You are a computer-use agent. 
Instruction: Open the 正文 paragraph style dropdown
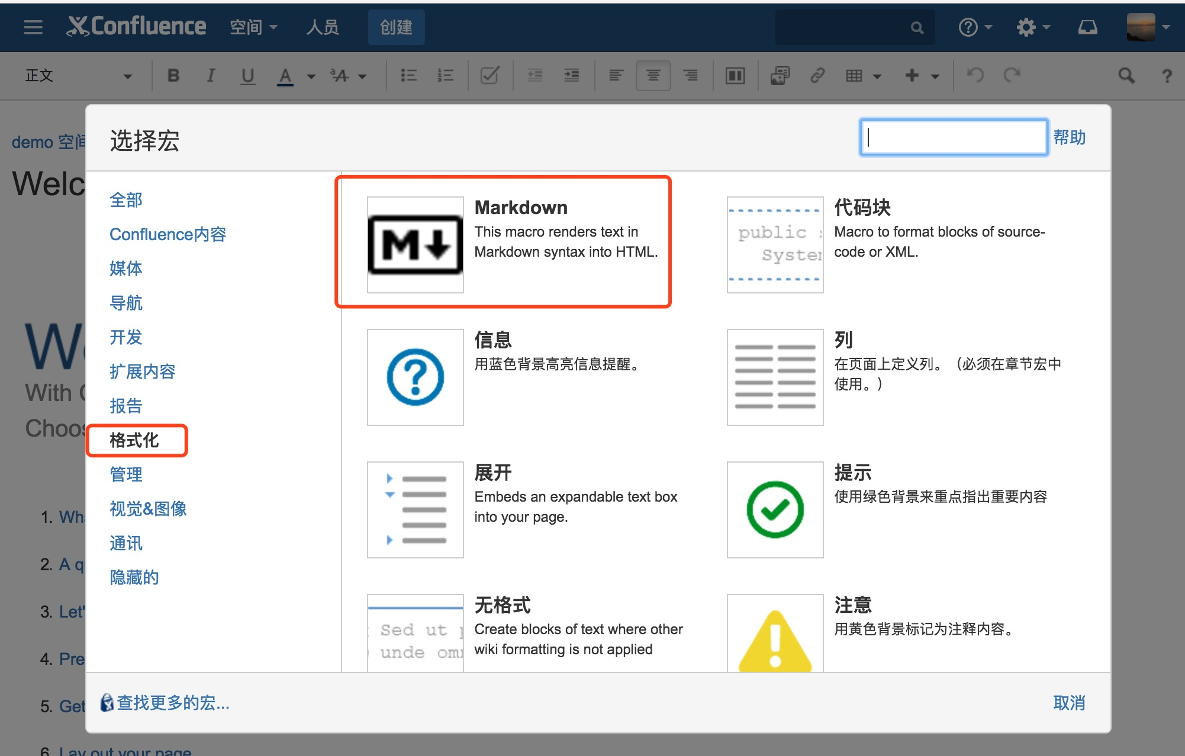(x=77, y=76)
